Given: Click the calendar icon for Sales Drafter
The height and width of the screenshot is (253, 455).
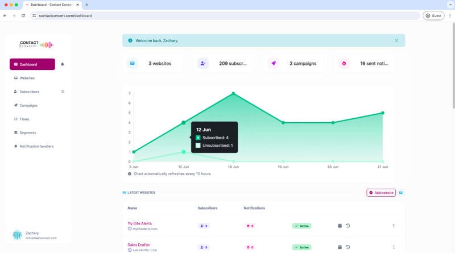Looking at the screenshot, I should click(x=340, y=247).
